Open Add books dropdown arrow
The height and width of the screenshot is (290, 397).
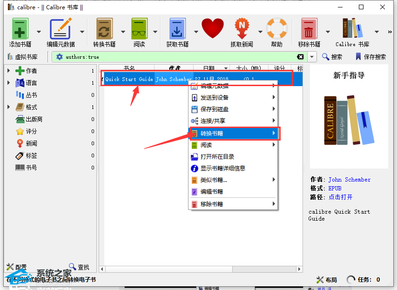[x=39, y=32]
